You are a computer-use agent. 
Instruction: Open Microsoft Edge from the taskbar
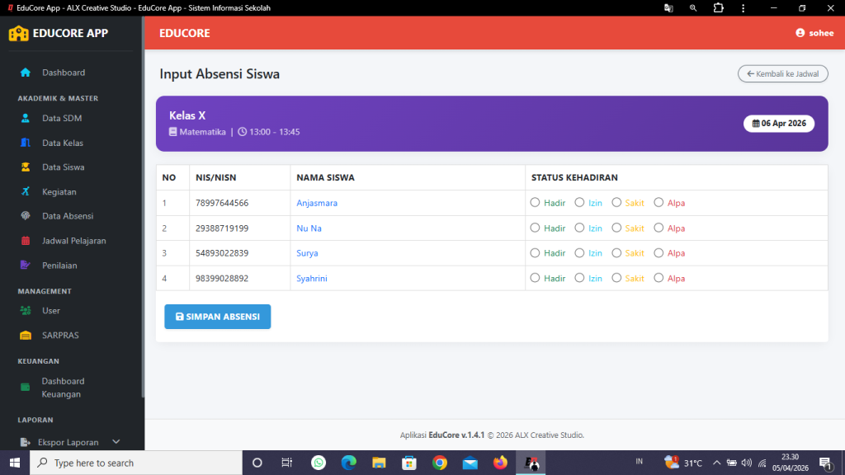(x=349, y=463)
